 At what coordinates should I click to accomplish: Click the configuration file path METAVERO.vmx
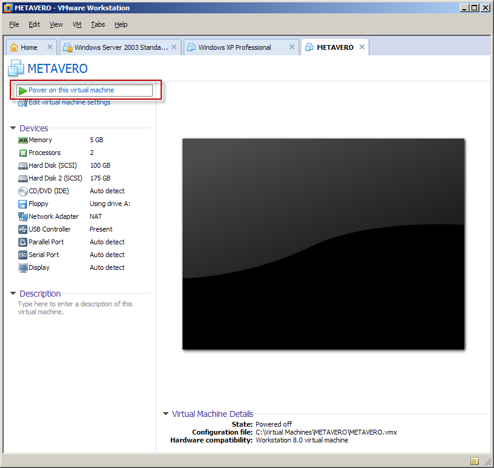[x=326, y=432]
